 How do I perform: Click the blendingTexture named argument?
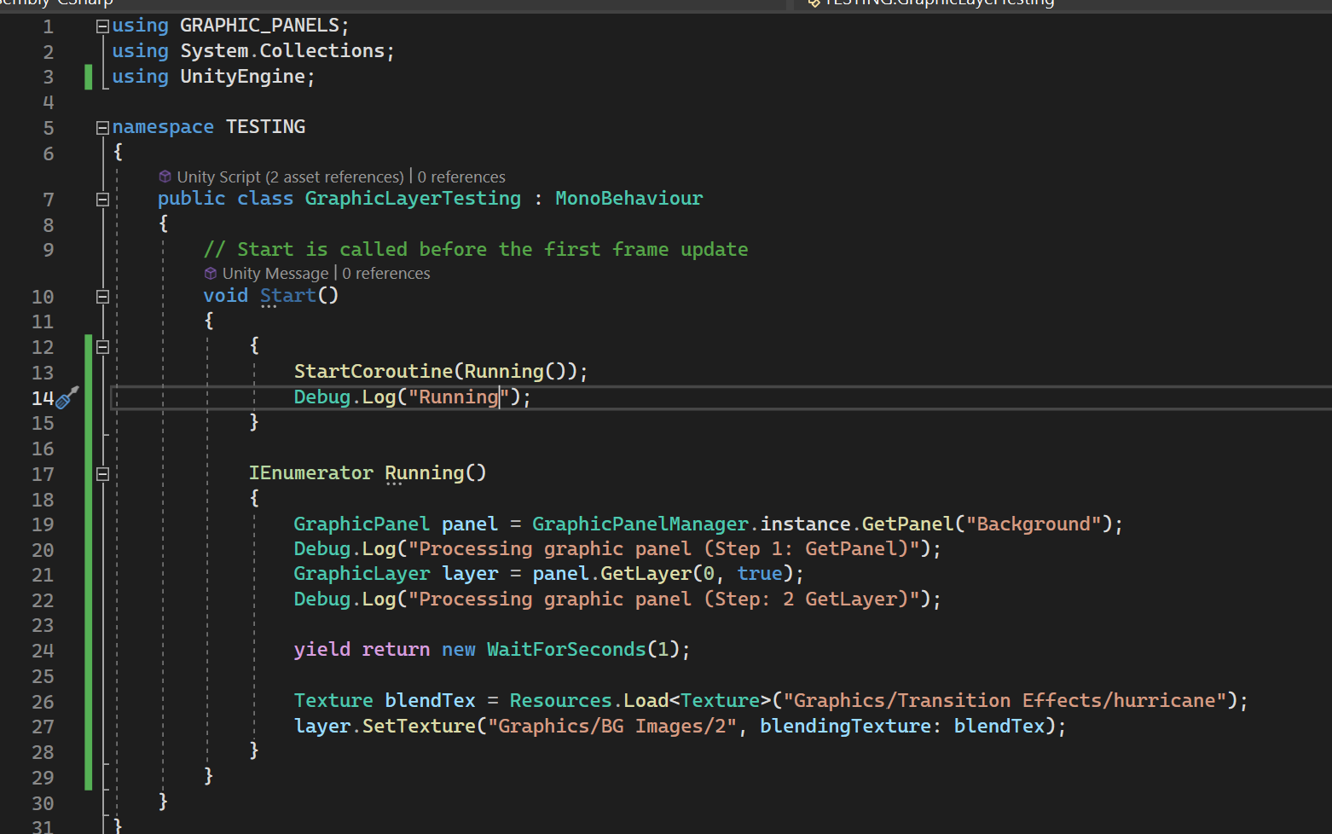(x=844, y=726)
